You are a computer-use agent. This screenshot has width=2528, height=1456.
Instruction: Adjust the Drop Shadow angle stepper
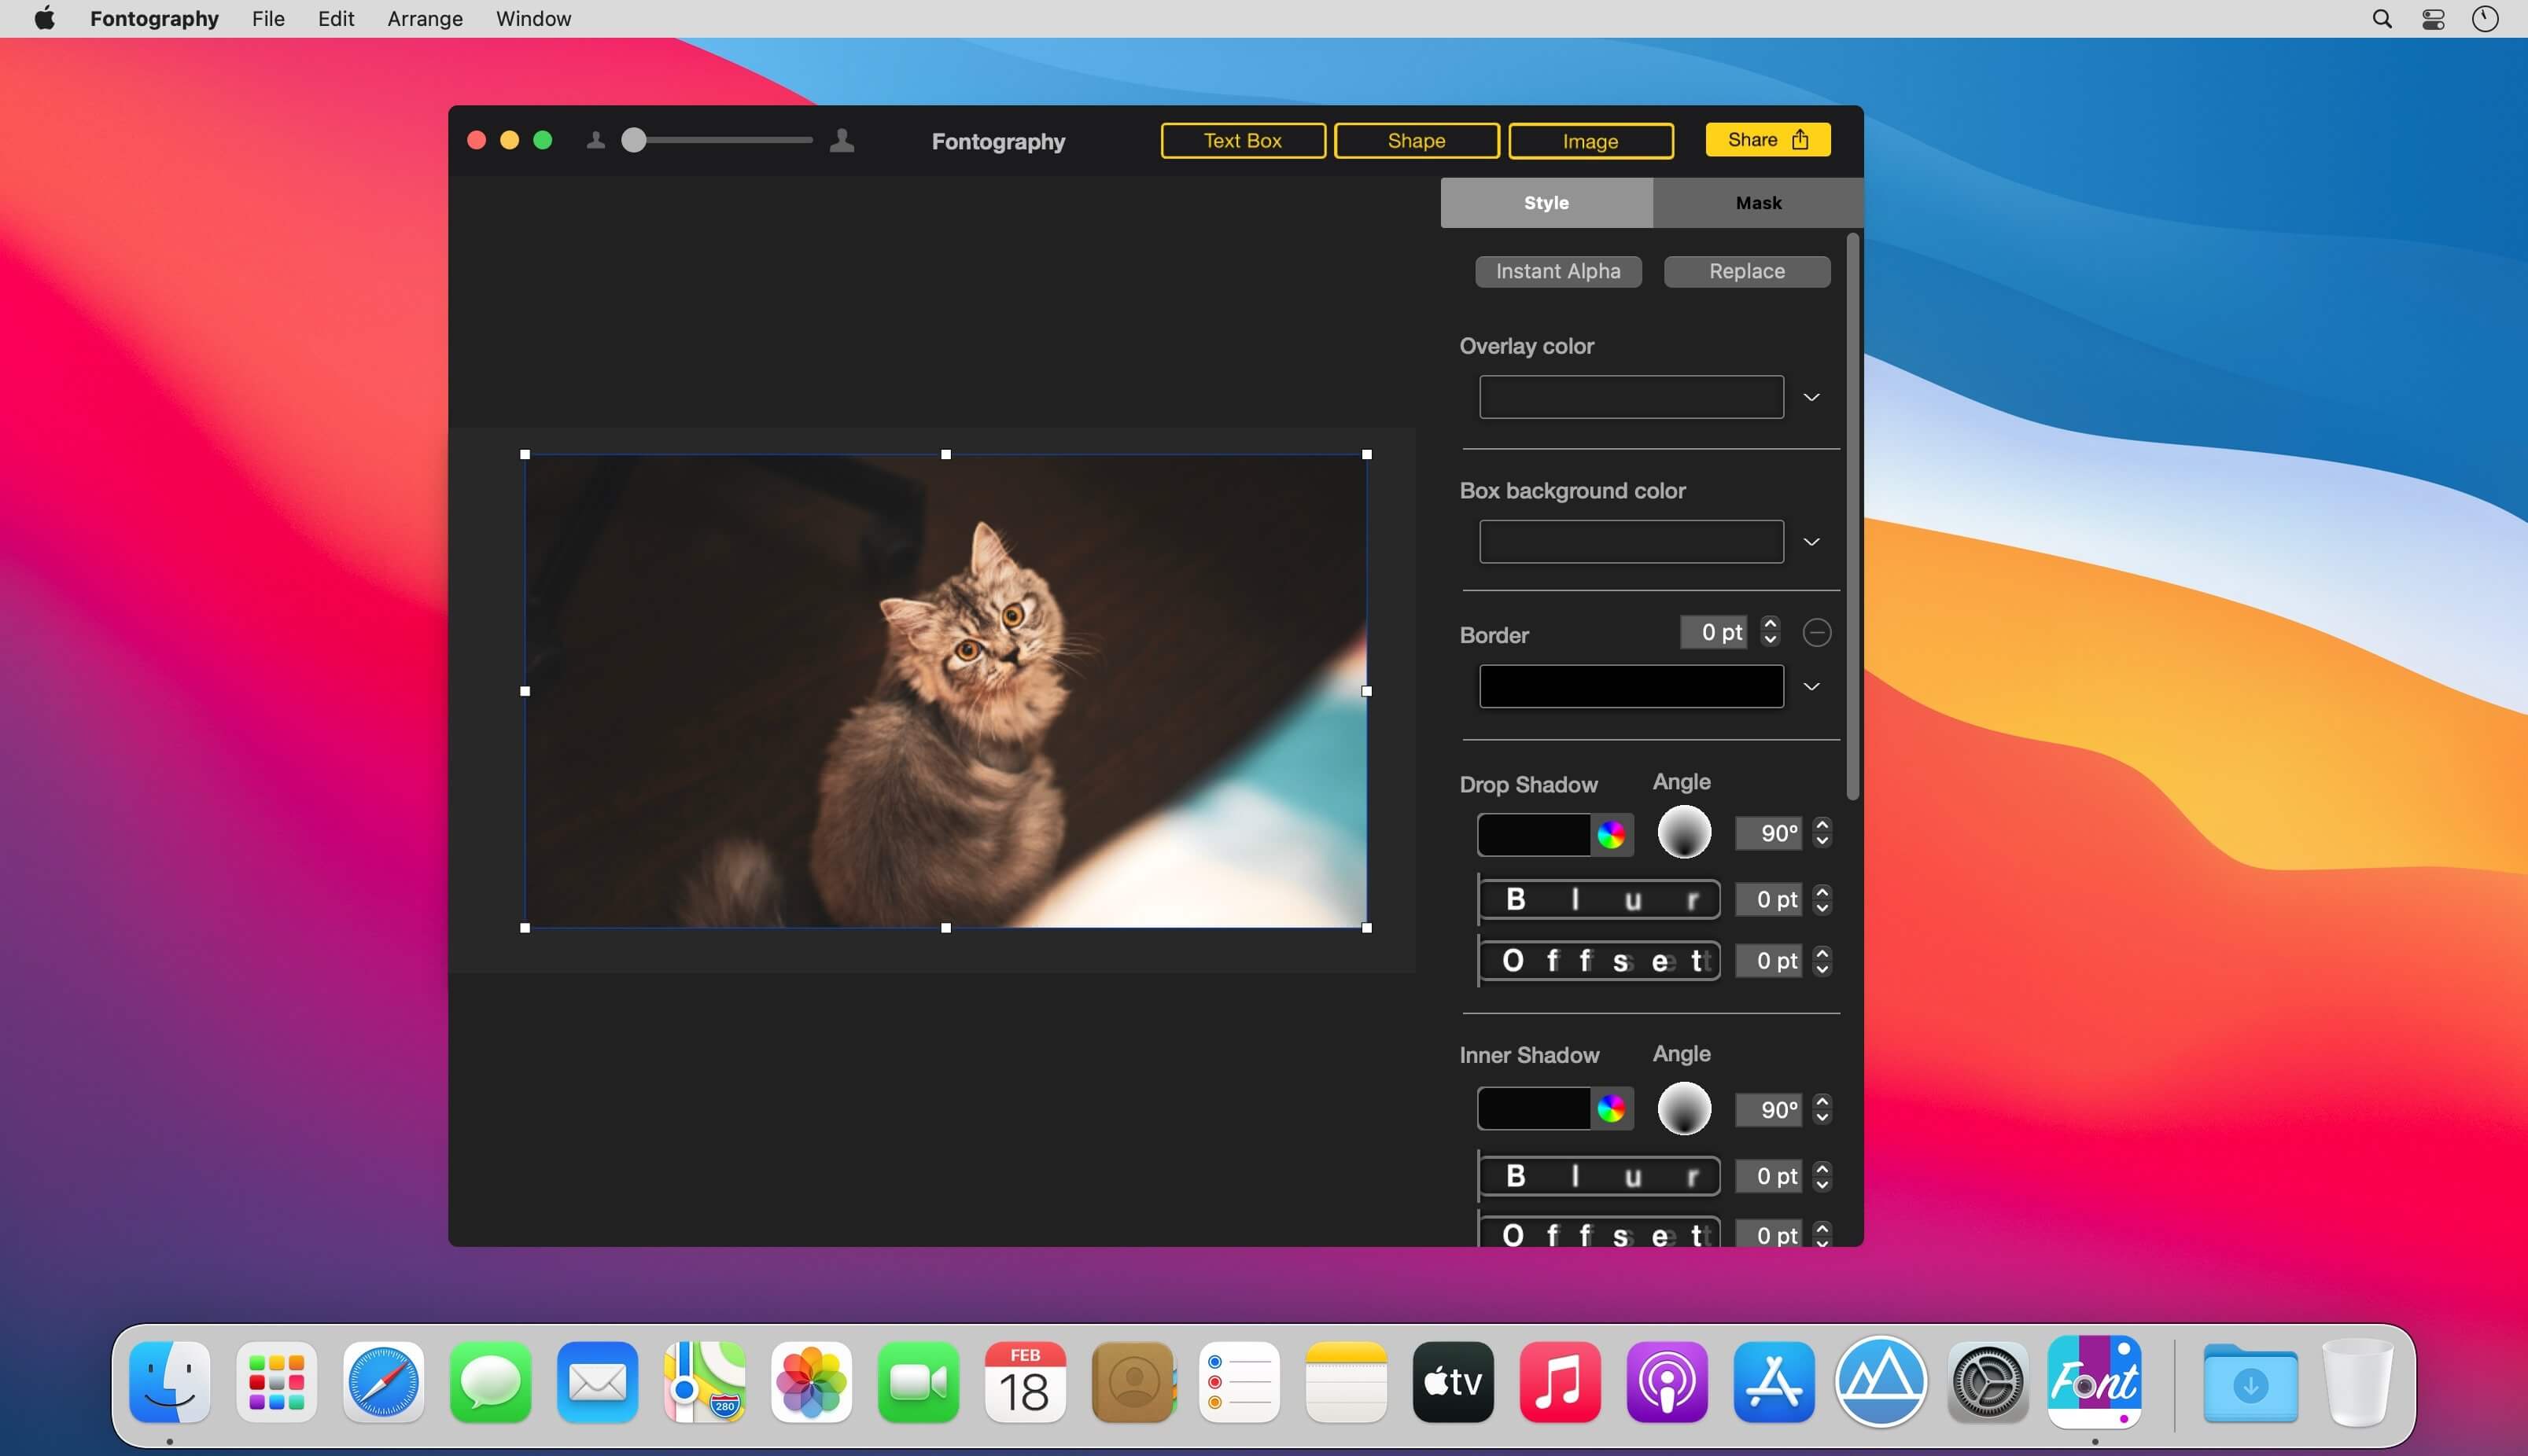[1822, 832]
